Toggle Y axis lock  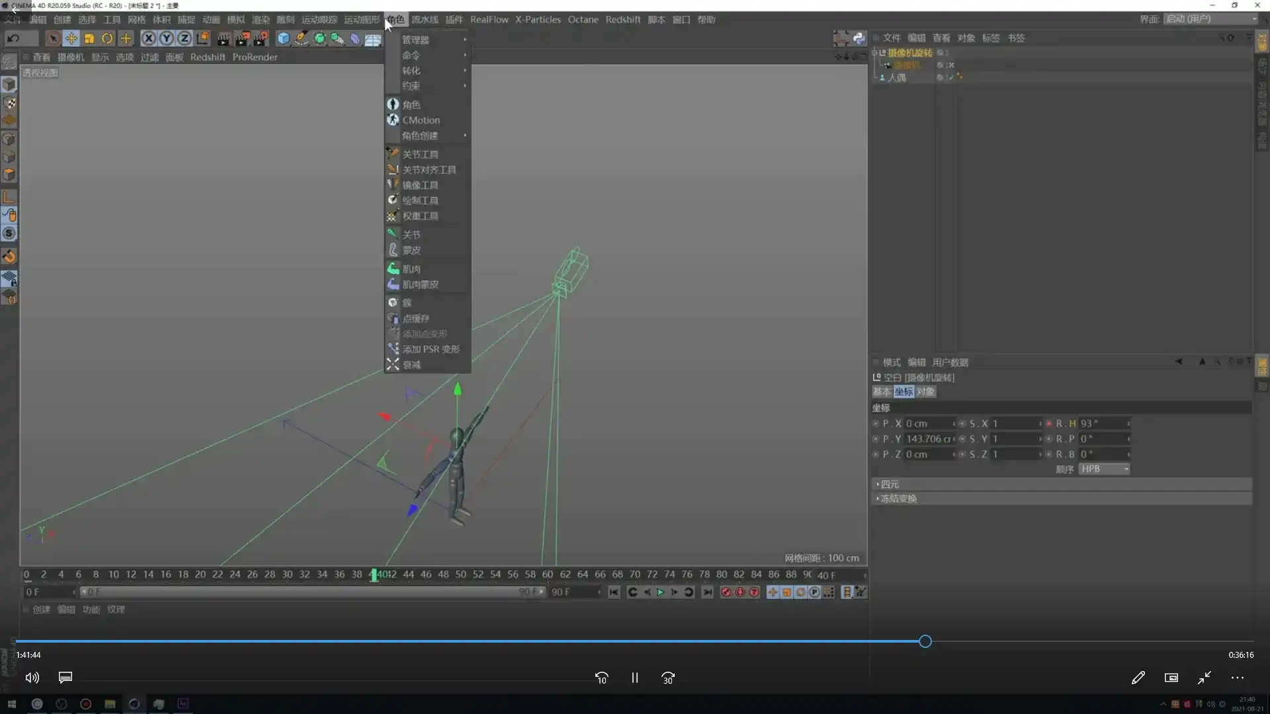point(167,38)
